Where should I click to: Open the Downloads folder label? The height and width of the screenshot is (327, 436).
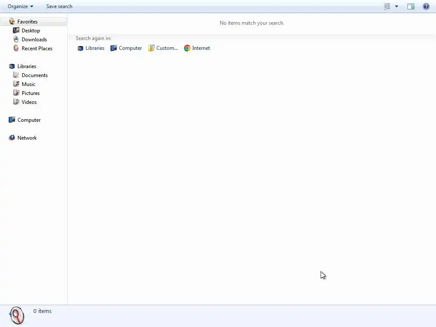(x=34, y=39)
